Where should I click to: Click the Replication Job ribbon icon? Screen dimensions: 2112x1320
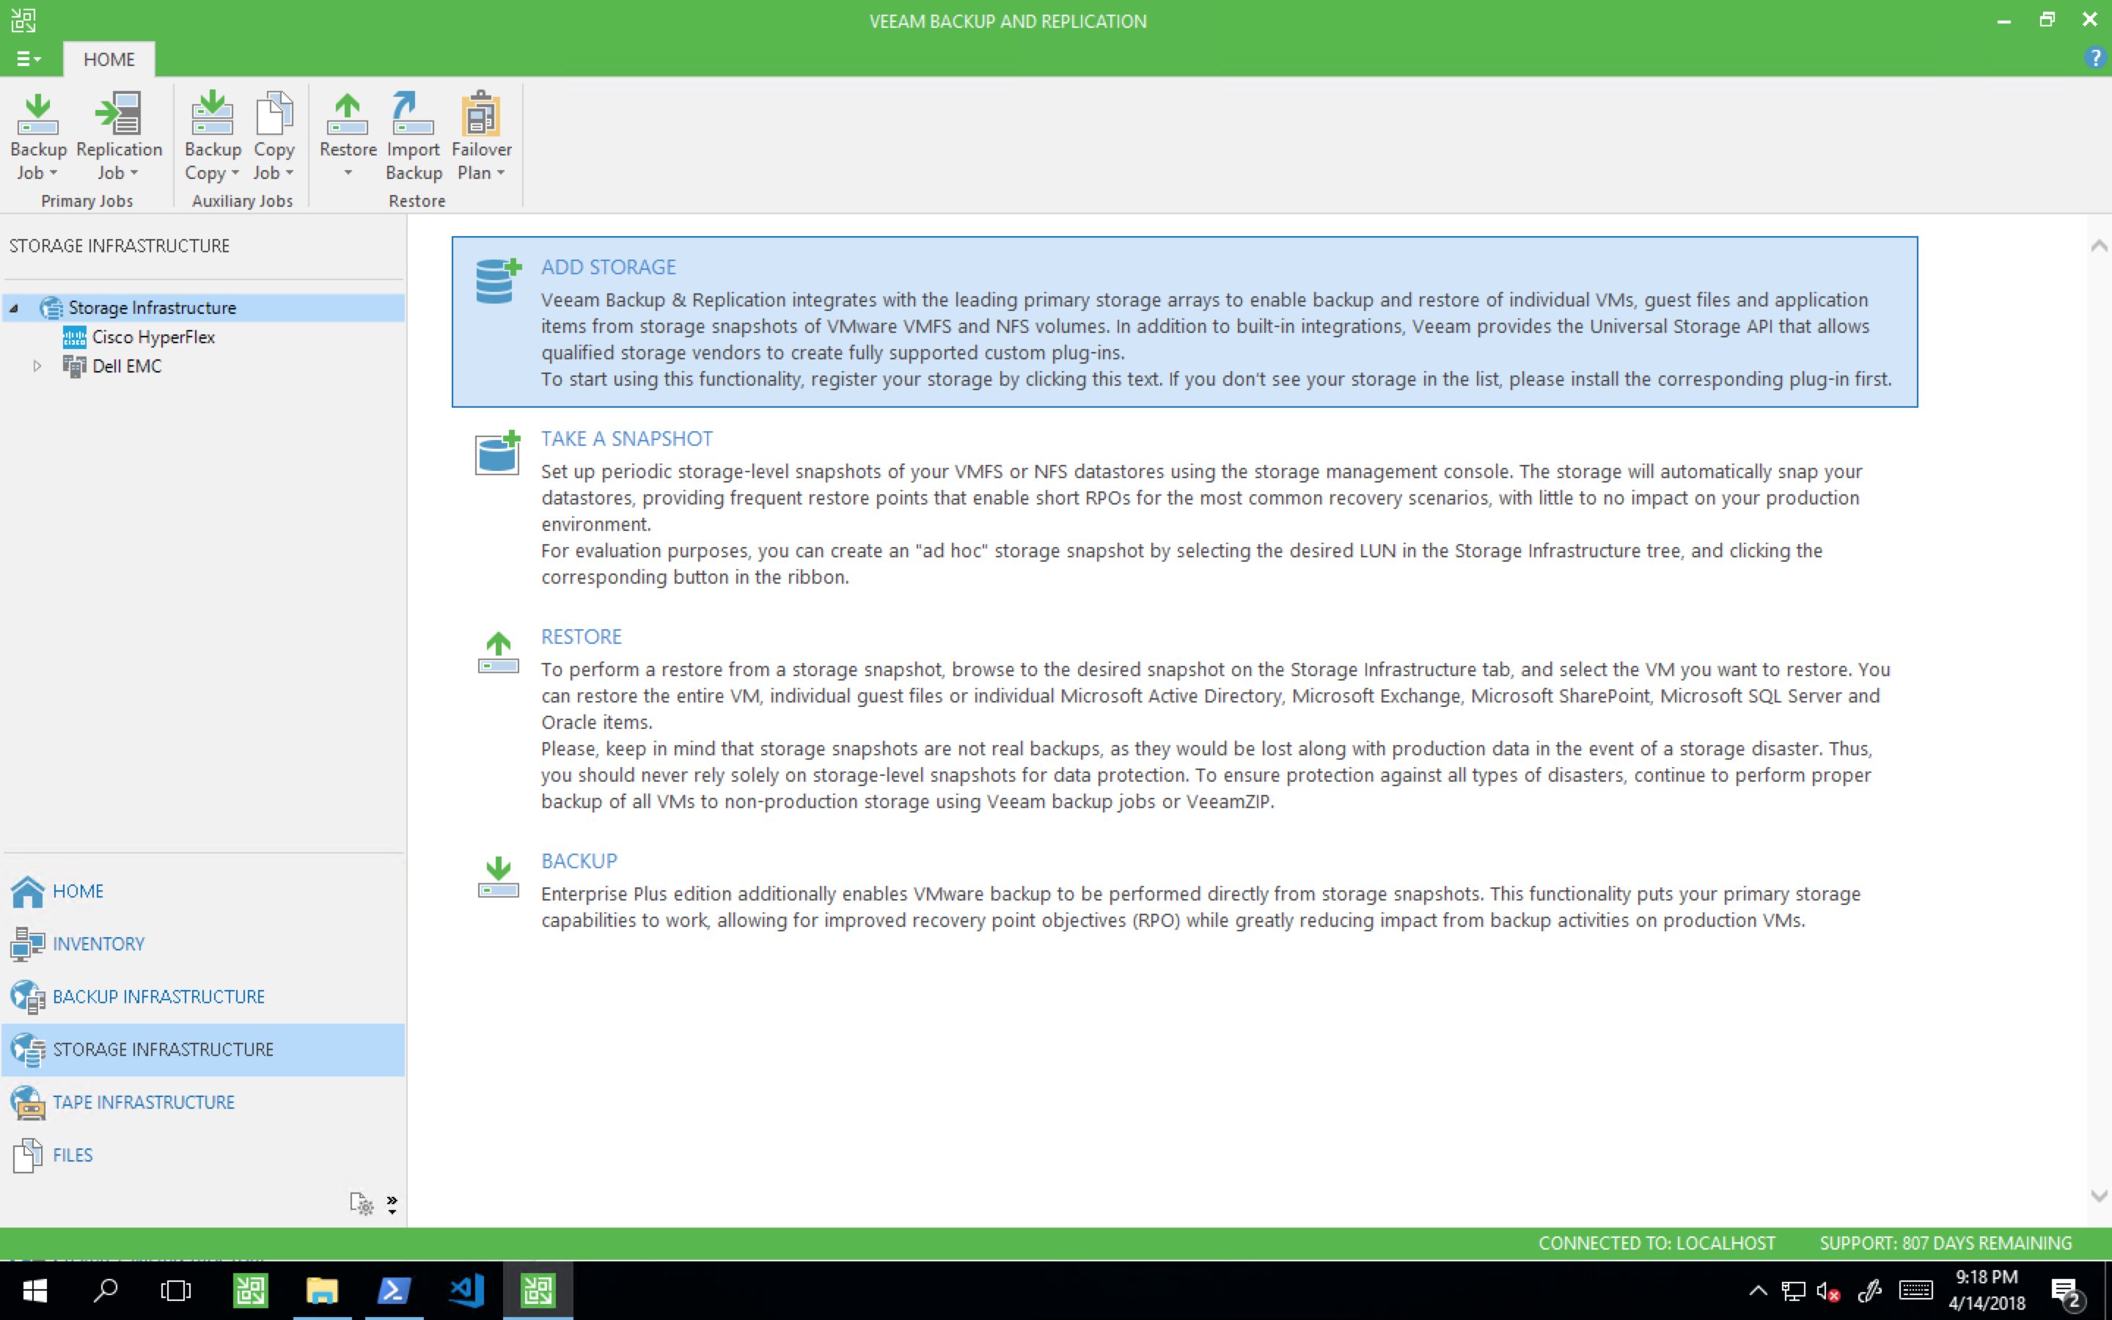(x=119, y=114)
